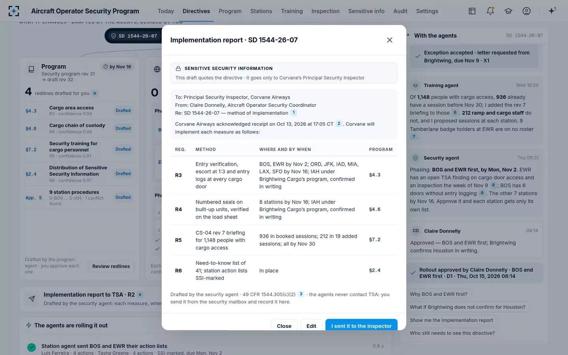The image size is (568, 355).
Task: Click citation badge 1 after method of implementation
Action: 293,113
